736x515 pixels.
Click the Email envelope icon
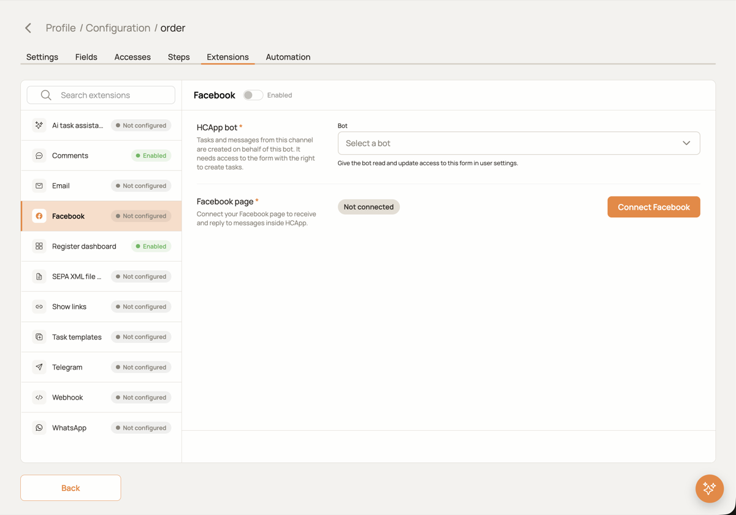coord(39,186)
